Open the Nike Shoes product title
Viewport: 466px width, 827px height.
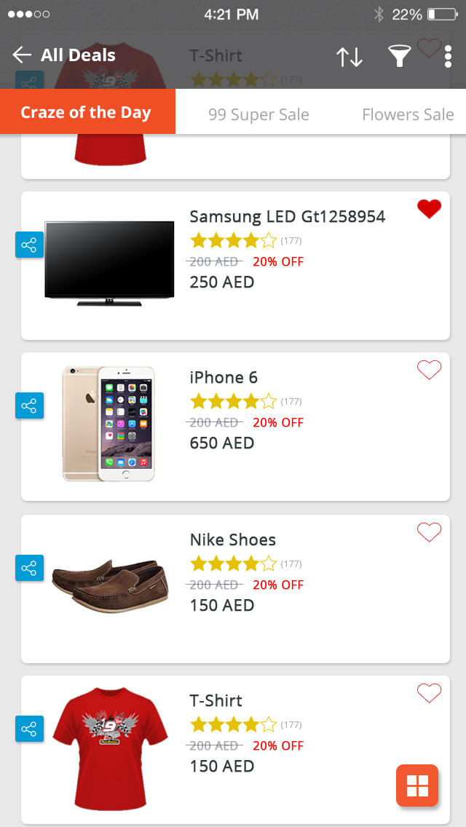tap(232, 539)
